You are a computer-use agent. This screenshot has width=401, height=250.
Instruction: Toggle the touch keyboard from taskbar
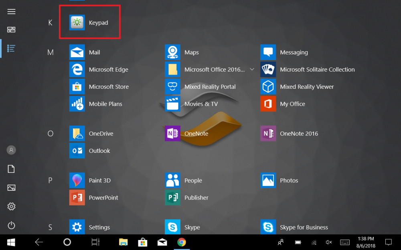click(x=344, y=242)
